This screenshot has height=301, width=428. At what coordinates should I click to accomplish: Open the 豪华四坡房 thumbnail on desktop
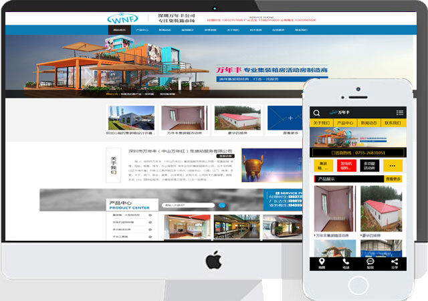[x=237, y=118]
